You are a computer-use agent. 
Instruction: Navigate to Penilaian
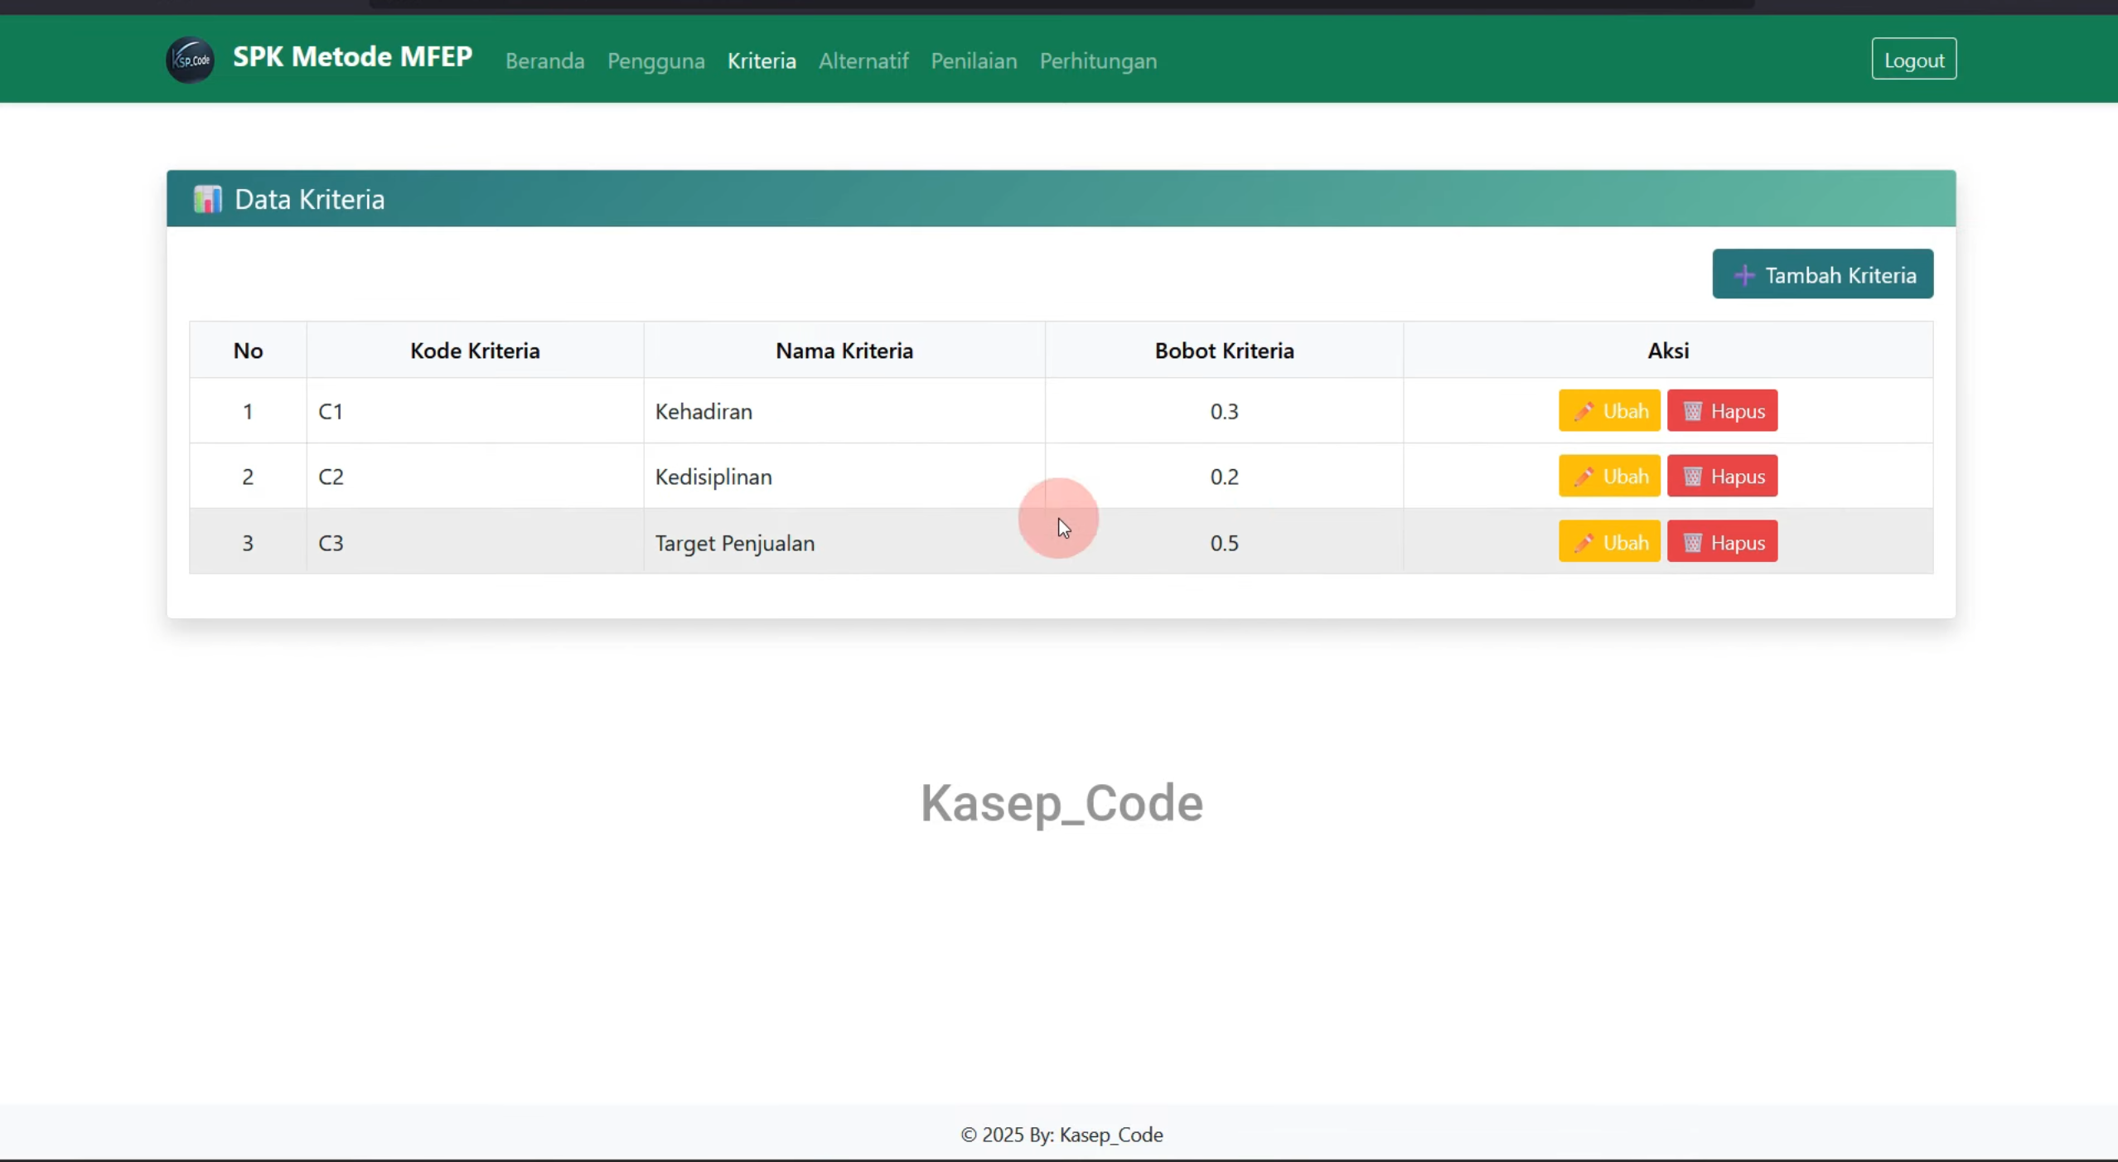pyautogui.click(x=974, y=61)
